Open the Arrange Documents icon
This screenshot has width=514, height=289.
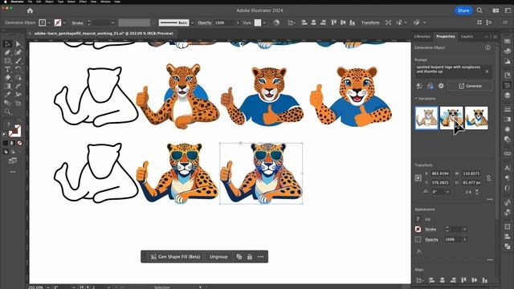click(x=496, y=10)
